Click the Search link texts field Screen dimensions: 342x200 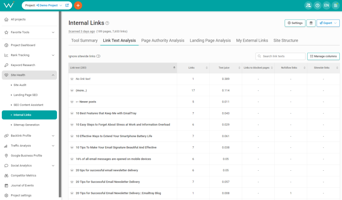click(x=280, y=56)
